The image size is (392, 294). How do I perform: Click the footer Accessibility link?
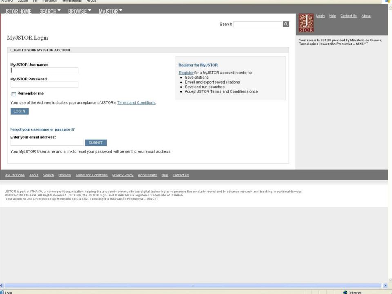(x=147, y=175)
